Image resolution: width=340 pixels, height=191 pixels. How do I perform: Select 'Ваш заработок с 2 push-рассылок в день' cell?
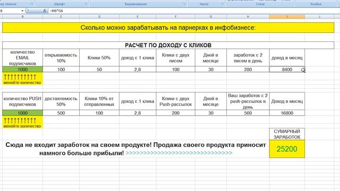pyautogui.click(x=248, y=101)
